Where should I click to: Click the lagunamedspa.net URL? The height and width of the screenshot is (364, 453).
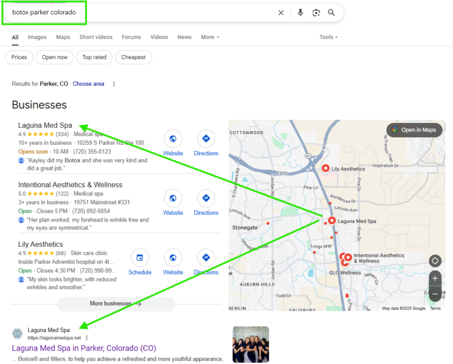[x=54, y=337]
